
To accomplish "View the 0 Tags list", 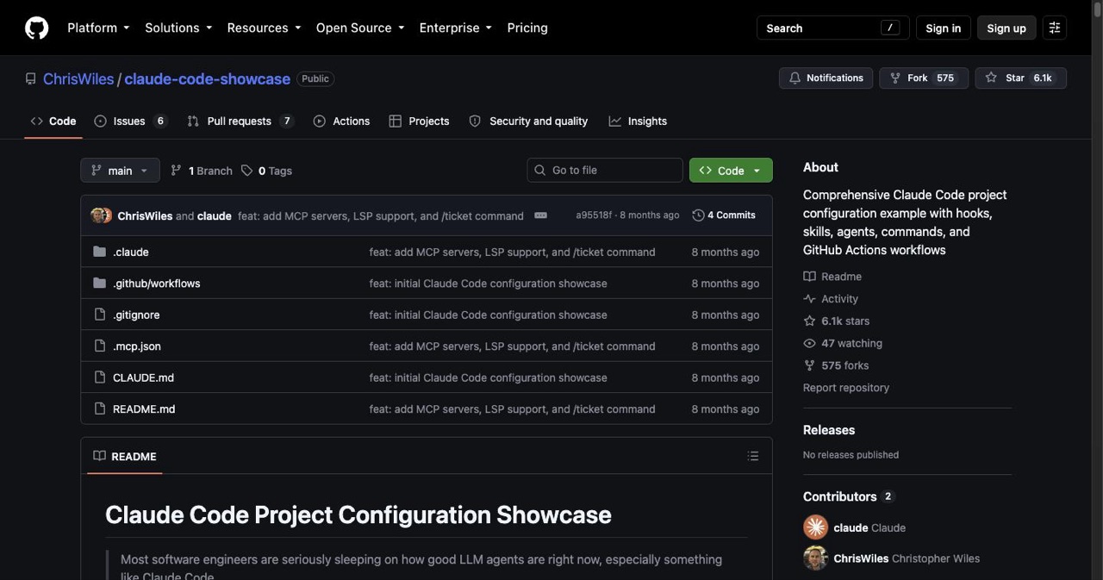I will click(266, 171).
